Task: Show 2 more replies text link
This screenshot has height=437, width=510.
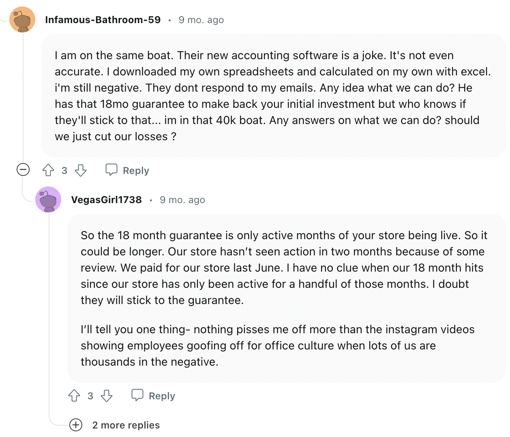Action: (x=126, y=425)
